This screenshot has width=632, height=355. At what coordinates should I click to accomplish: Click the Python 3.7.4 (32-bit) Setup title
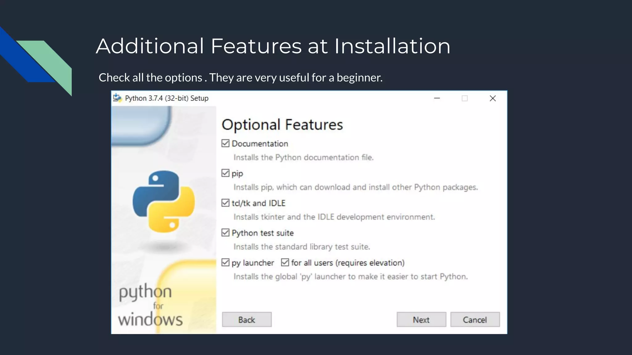[167, 98]
